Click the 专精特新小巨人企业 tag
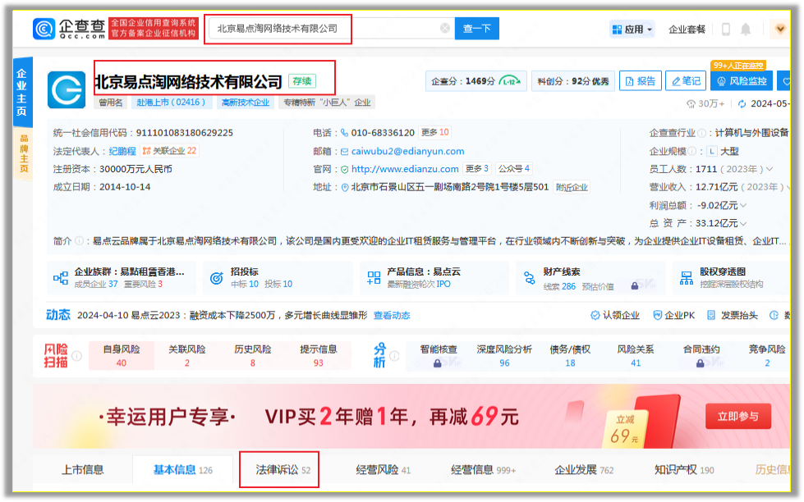Image resolution: width=804 pixels, height=502 pixels. coord(327,103)
